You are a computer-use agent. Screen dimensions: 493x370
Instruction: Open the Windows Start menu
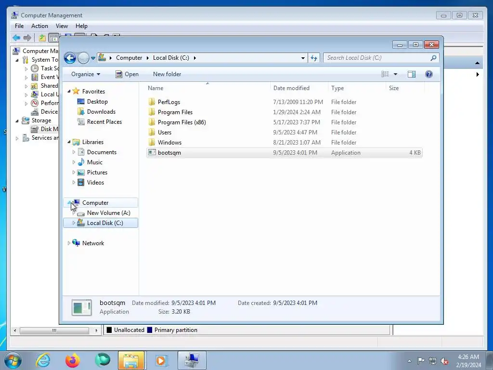(13, 360)
